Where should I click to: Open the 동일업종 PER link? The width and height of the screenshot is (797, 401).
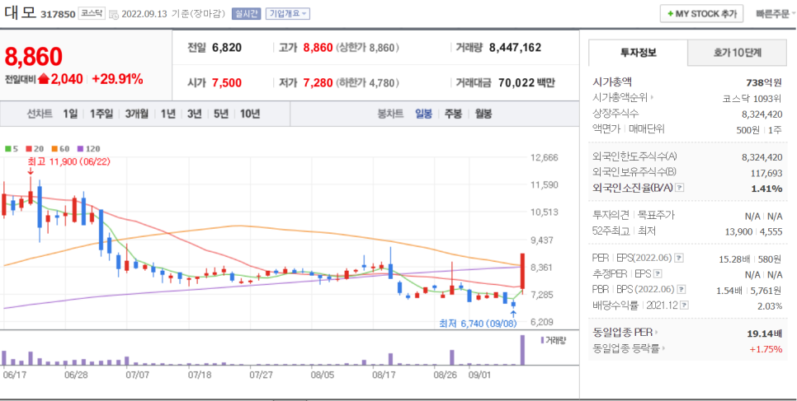pos(625,333)
